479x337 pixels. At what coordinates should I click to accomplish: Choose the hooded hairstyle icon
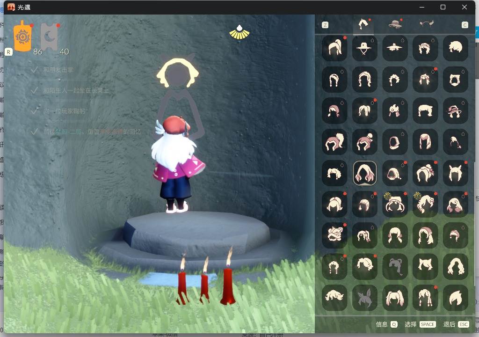[x=395, y=142]
